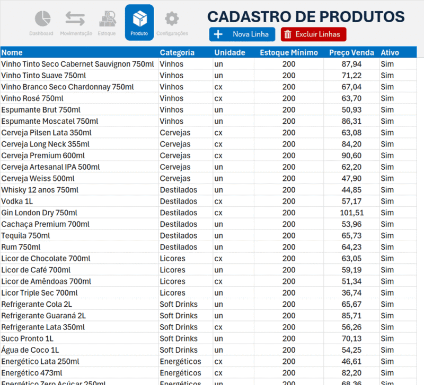The image size is (424, 385).
Task: Select 200 stock cell in Tequila row
Action: tap(289, 235)
